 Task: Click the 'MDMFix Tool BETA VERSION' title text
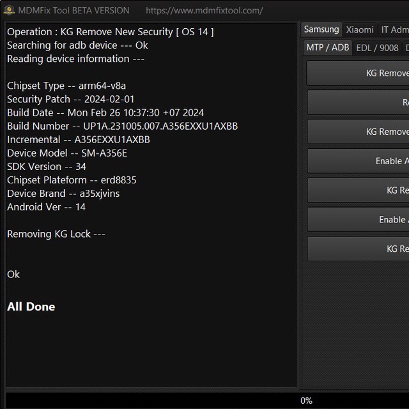[x=74, y=10]
